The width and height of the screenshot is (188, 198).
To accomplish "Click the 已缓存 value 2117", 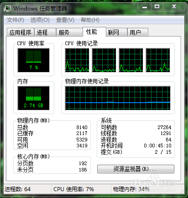I will tap(82, 133).
